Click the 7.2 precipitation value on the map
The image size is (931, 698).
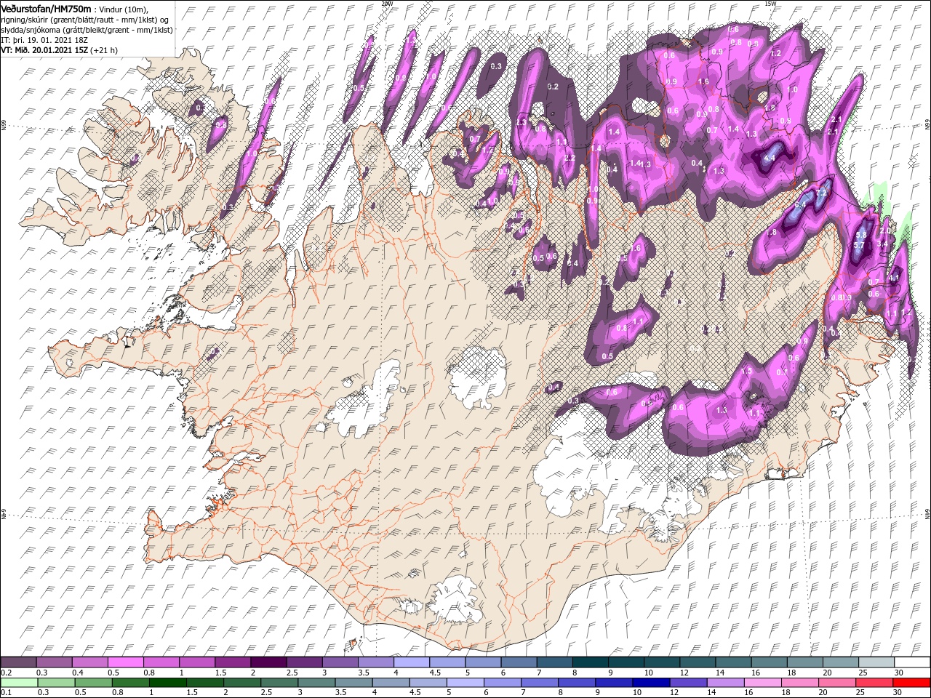pos(822,193)
